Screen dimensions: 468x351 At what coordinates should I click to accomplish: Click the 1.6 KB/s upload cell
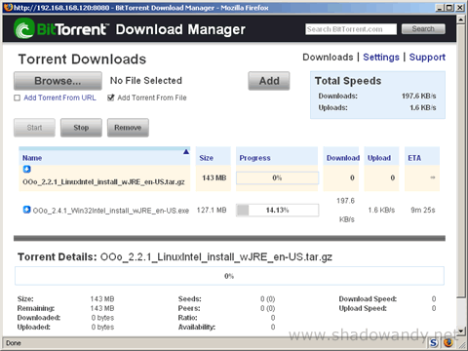tap(381, 211)
